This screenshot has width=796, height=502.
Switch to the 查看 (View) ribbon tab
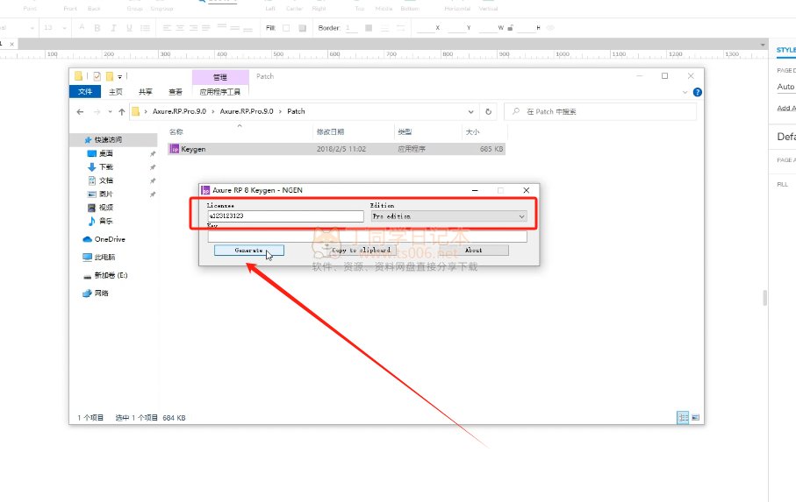[176, 91]
